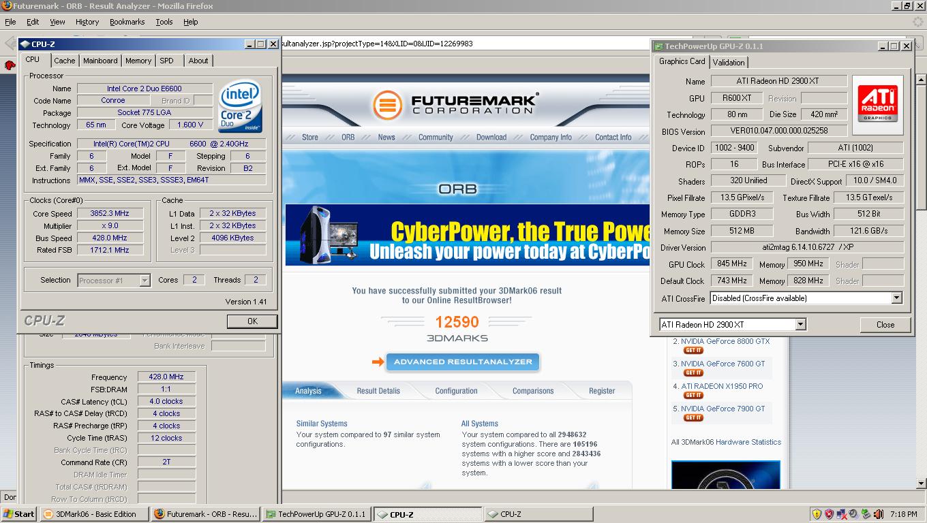Click the tray clock showing 7:18 PM
The image size is (927, 523).
tap(903, 514)
